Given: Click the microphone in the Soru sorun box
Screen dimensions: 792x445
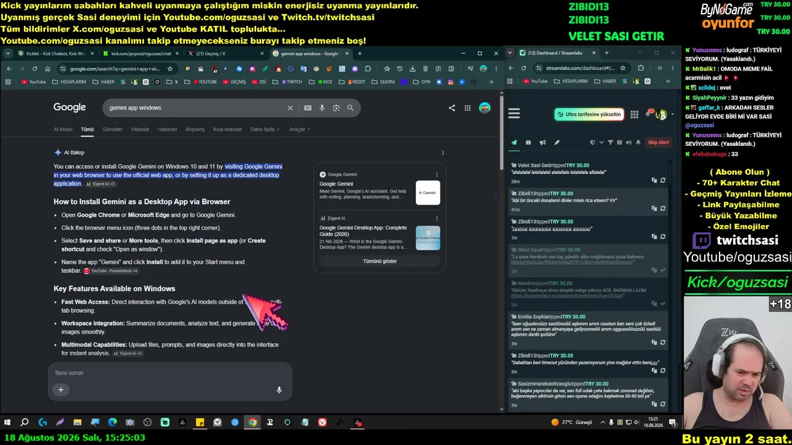Looking at the screenshot, I should pos(279,390).
